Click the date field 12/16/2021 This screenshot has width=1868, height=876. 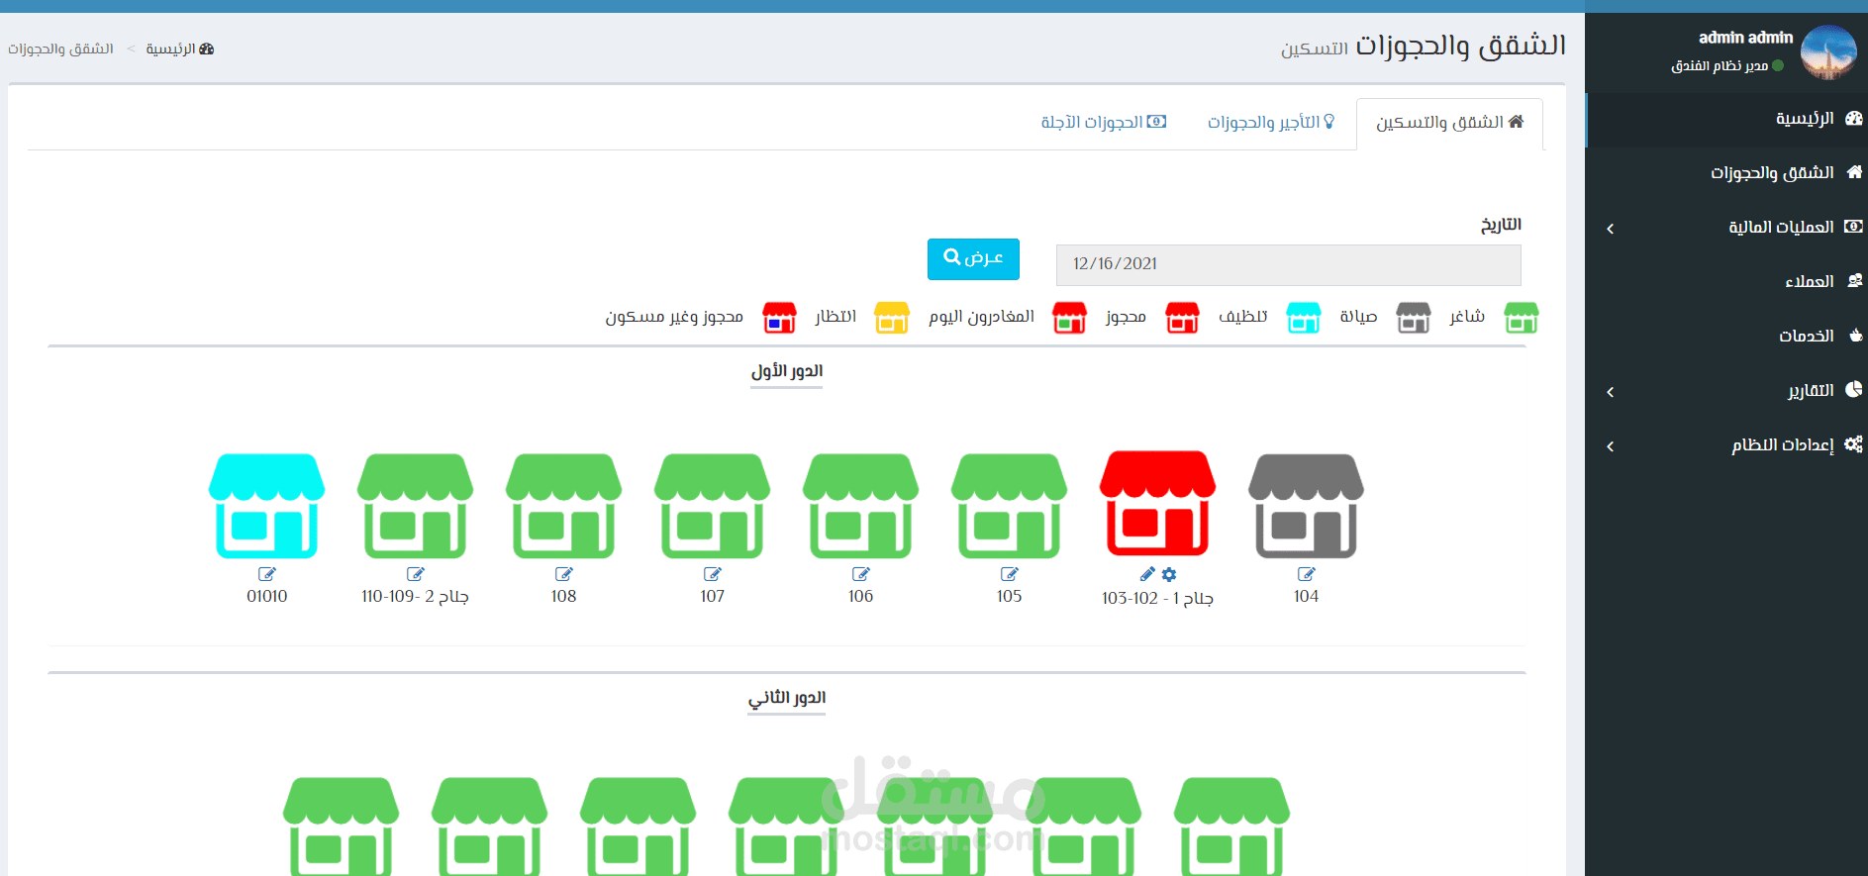coord(1288,264)
